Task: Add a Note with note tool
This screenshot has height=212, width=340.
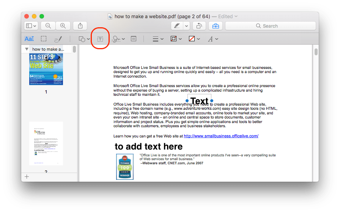Action: coord(134,39)
